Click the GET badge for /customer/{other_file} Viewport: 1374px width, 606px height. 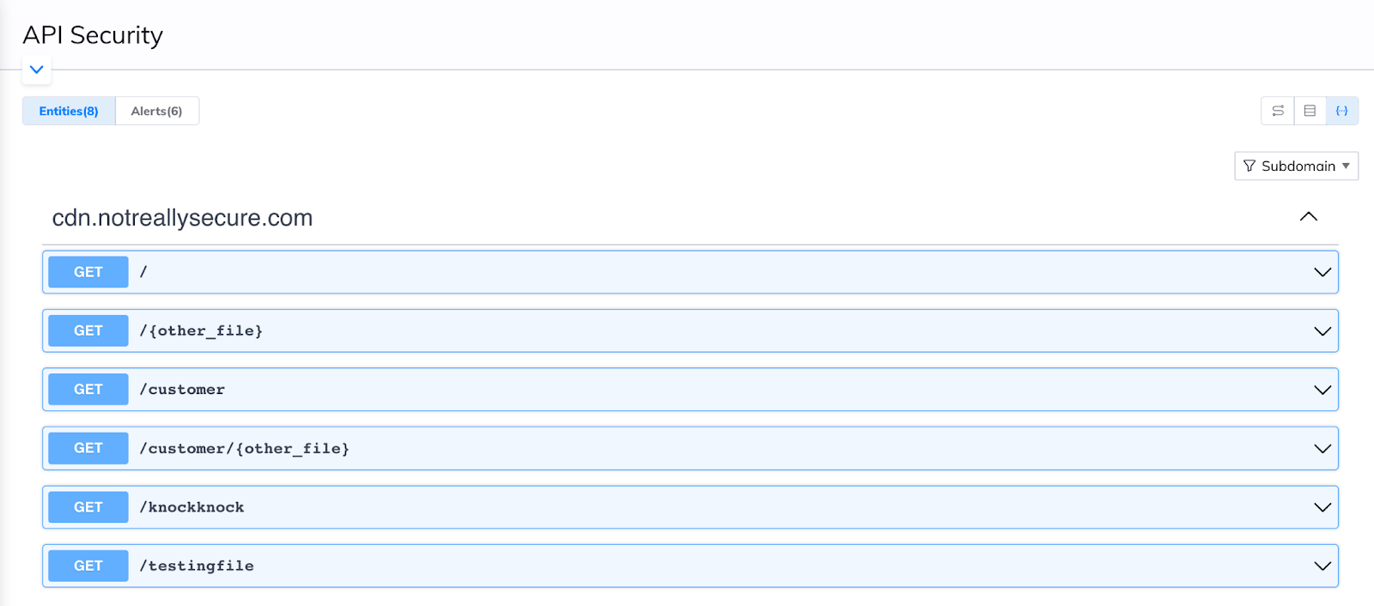[88, 449]
